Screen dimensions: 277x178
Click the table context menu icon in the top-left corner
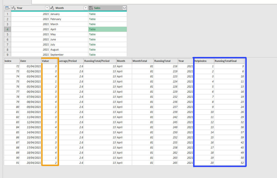click(x=7, y=8)
